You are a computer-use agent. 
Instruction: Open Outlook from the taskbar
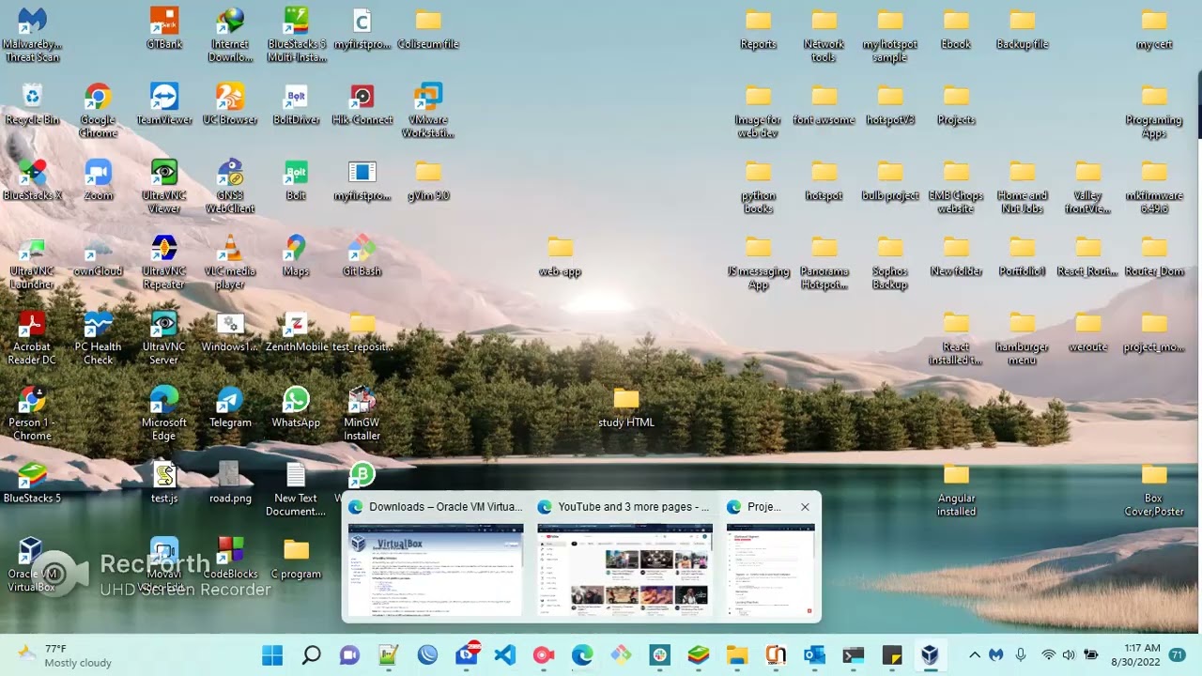(814, 655)
